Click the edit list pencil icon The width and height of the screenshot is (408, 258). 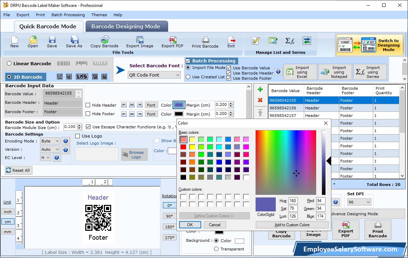click(x=256, y=41)
